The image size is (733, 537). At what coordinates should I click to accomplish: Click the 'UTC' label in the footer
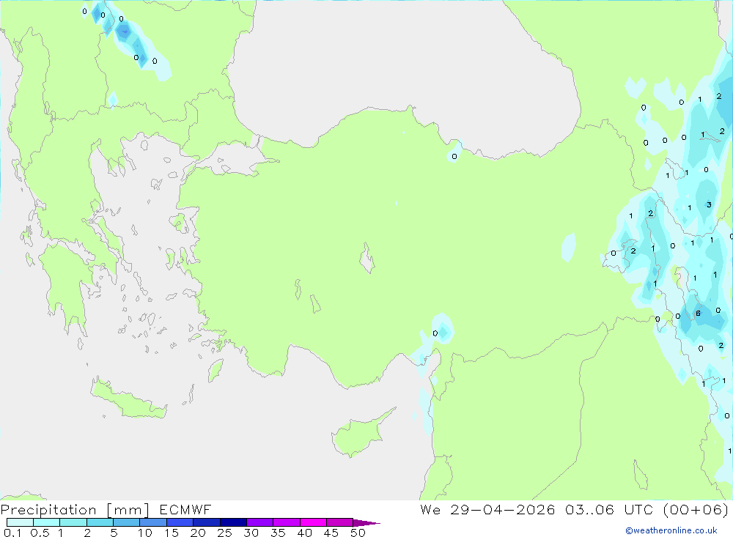pyautogui.click(x=638, y=509)
